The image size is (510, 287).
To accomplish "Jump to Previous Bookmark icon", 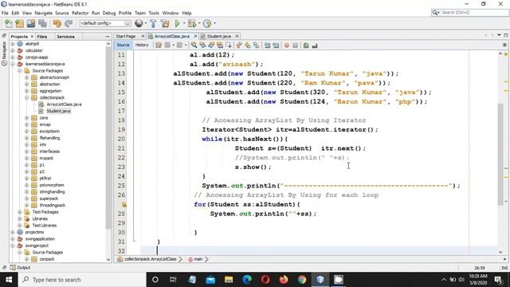I will (239, 45).
